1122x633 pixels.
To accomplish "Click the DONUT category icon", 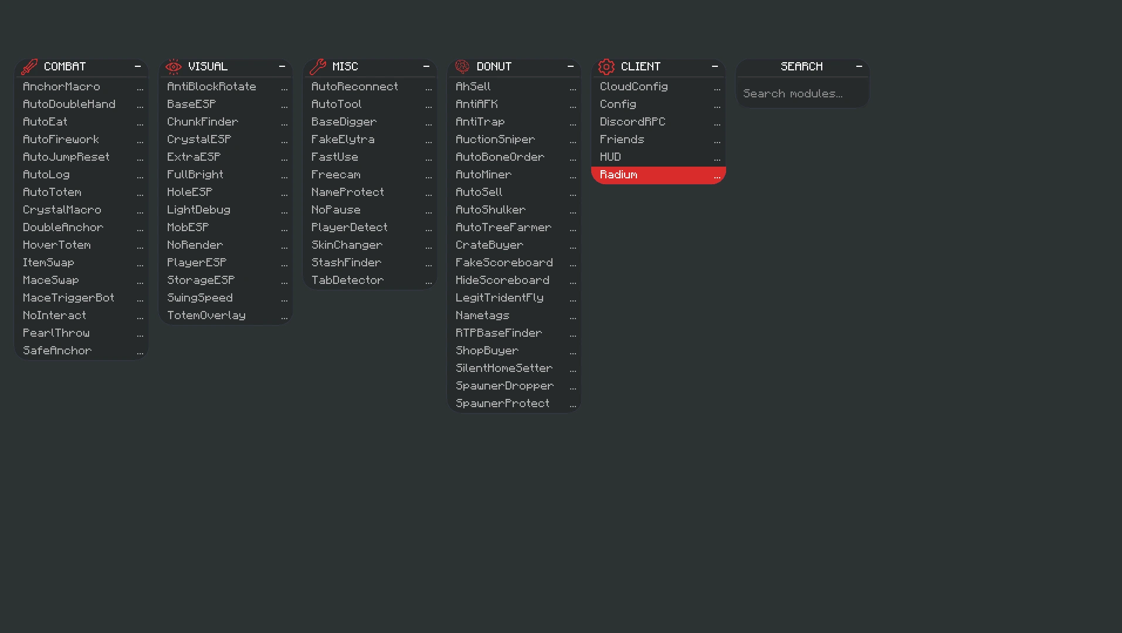I will 462,66.
